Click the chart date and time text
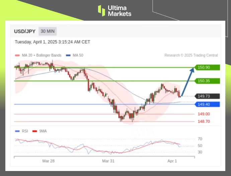This screenshot has width=231, height=176. tap(52, 42)
